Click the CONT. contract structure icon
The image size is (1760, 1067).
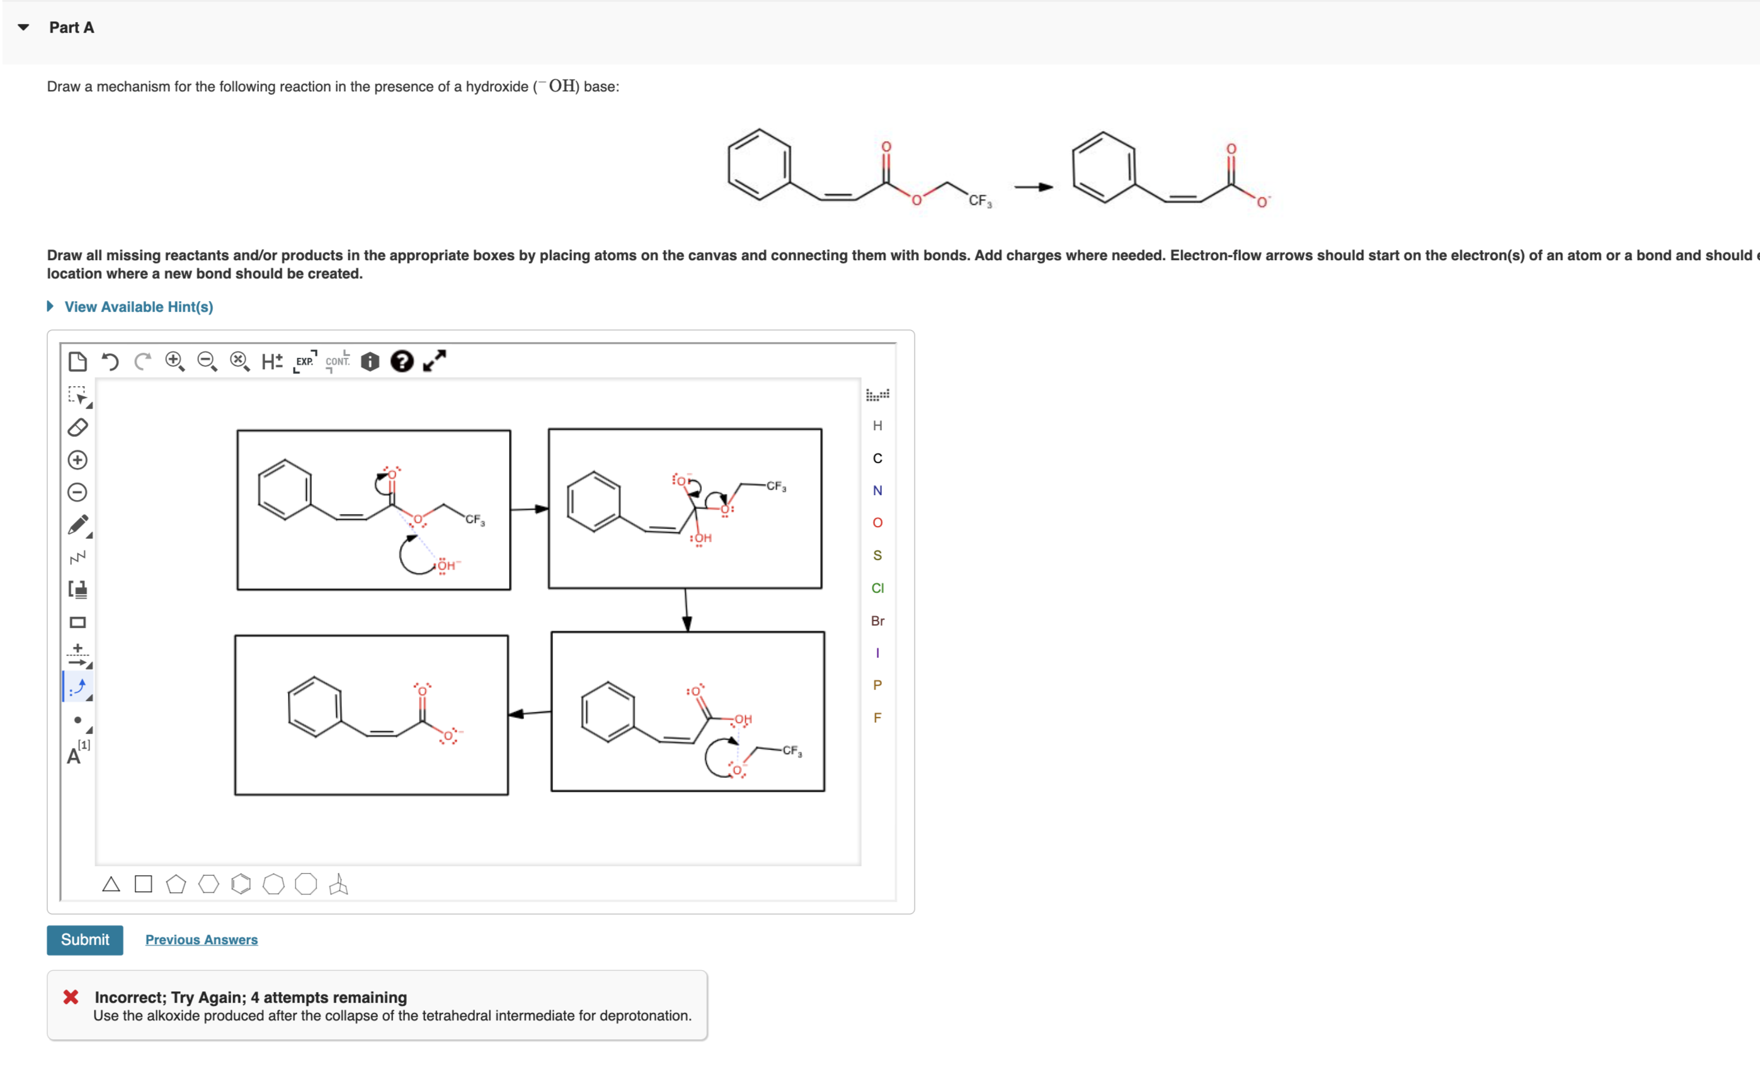[338, 362]
